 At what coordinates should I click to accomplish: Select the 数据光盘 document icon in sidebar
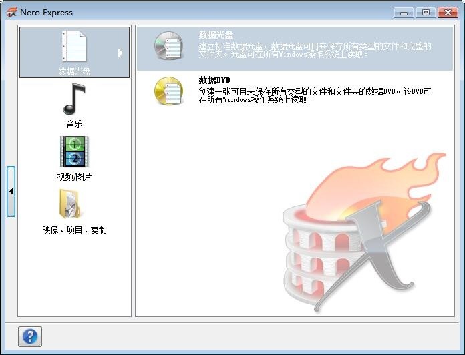pyautogui.click(x=74, y=47)
